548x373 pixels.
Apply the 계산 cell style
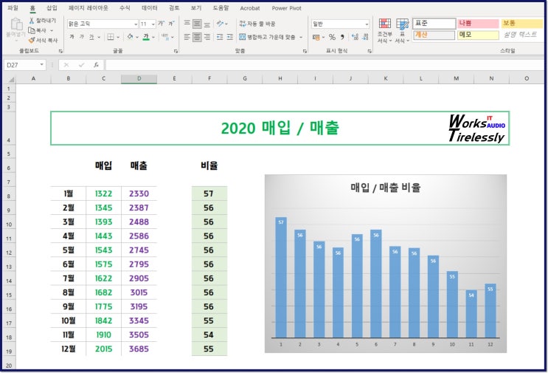pyautogui.click(x=434, y=35)
